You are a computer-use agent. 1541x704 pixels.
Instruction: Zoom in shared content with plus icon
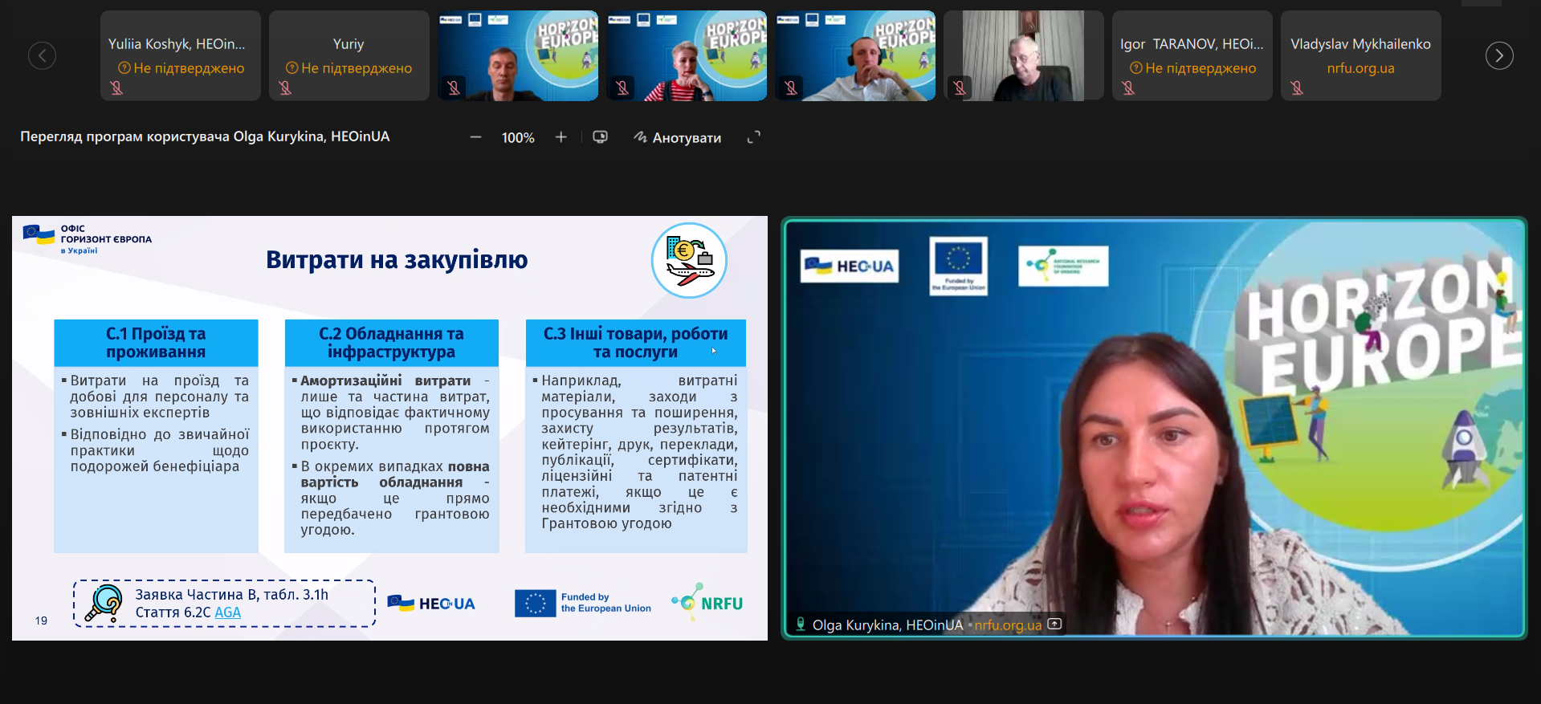pyautogui.click(x=561, y=137)
